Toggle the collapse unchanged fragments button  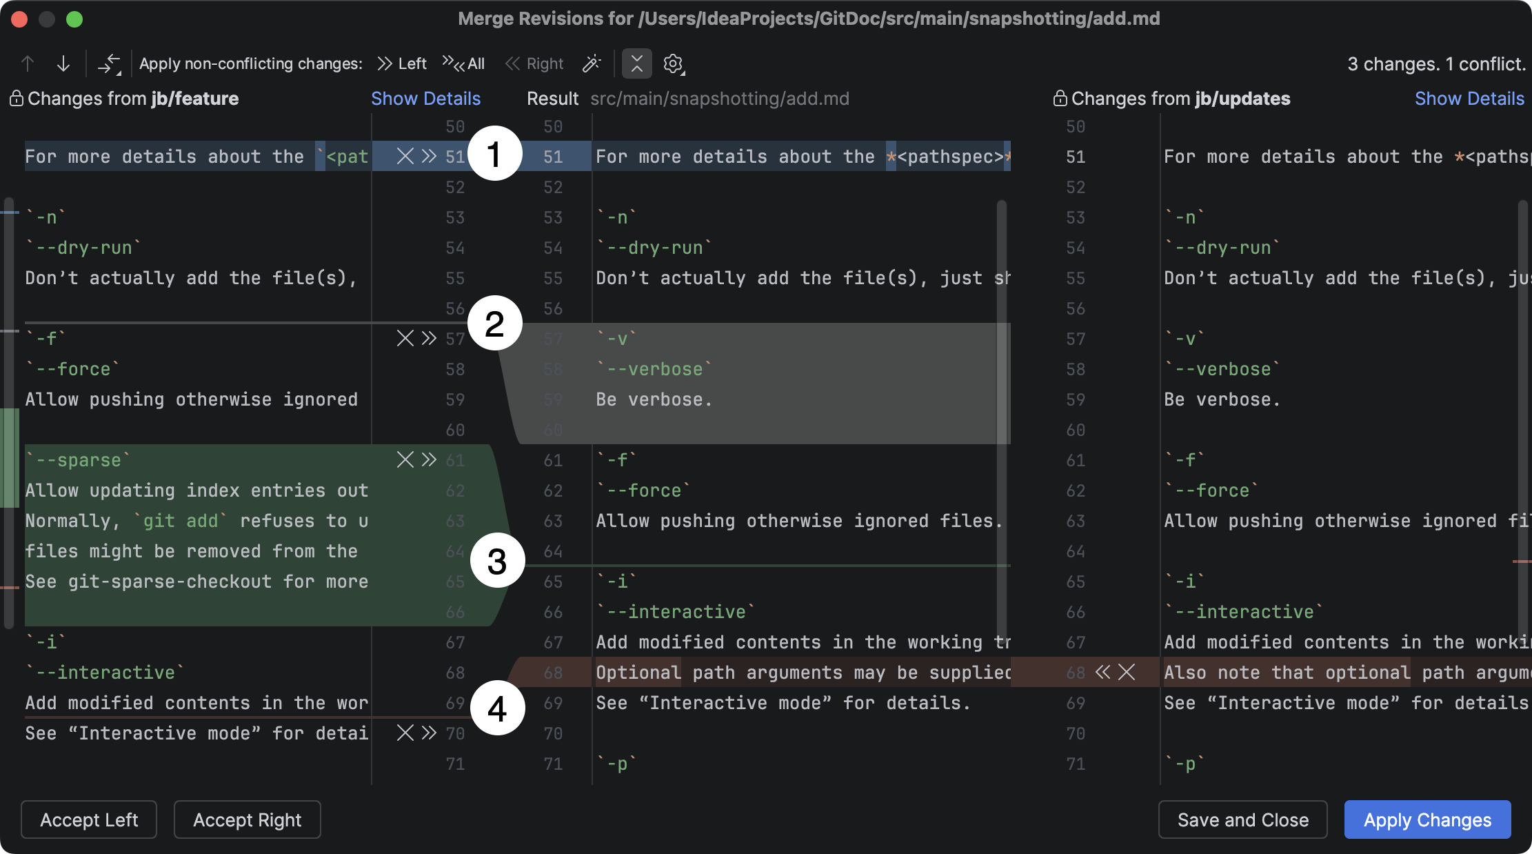(637, 63)
